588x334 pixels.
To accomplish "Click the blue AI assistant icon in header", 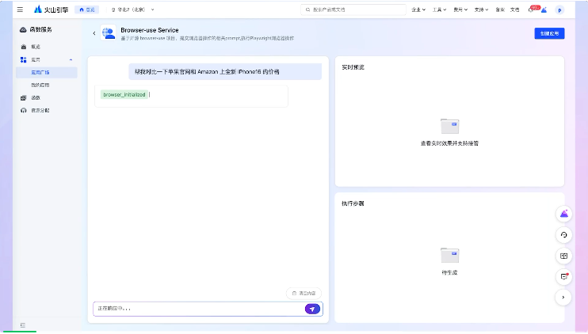I will [x=544, y=10].
